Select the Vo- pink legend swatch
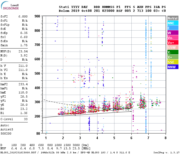Viewport: 180px width, 154px height. (173, 38)
